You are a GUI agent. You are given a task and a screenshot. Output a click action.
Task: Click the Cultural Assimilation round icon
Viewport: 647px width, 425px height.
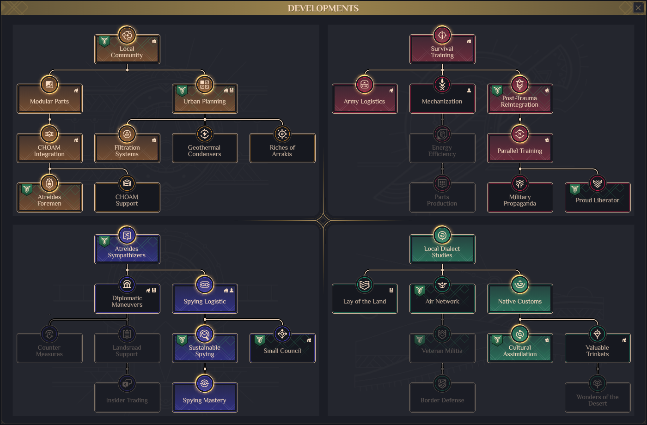[520, 334]
